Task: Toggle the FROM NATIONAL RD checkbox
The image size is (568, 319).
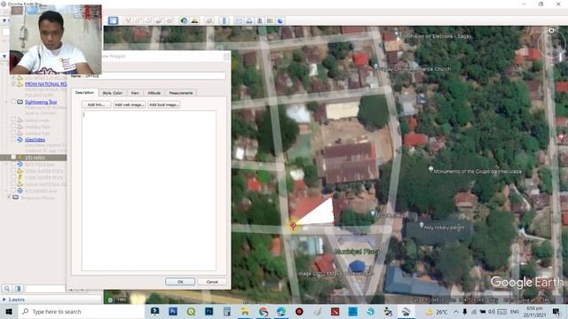Action: coord(14,83)
